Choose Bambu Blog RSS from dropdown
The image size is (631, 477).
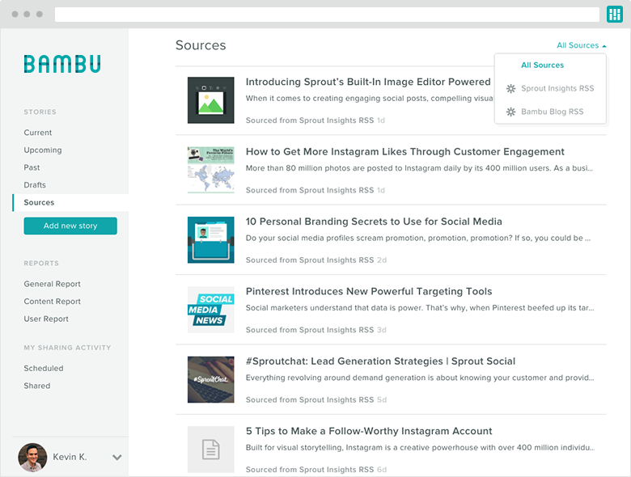552,112
